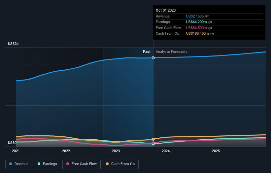This screenshot has width=271, height=173.
Task: Click the US$64.200m earnings value
Action: click(x=196, y=22)
